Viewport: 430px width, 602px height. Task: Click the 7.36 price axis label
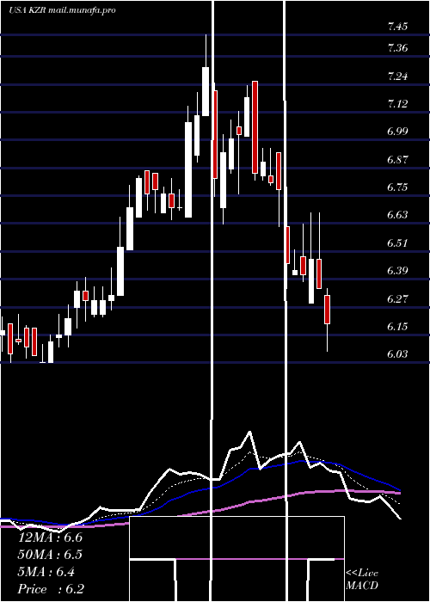click(397, 48)
